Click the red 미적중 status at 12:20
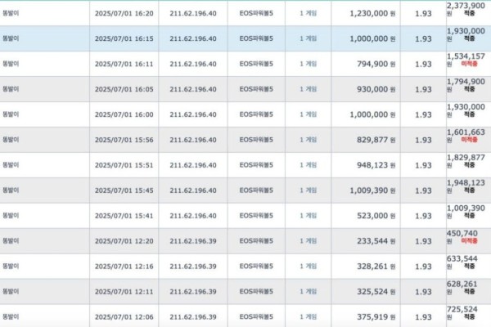491x327 pixels. [x=469, y=240]
